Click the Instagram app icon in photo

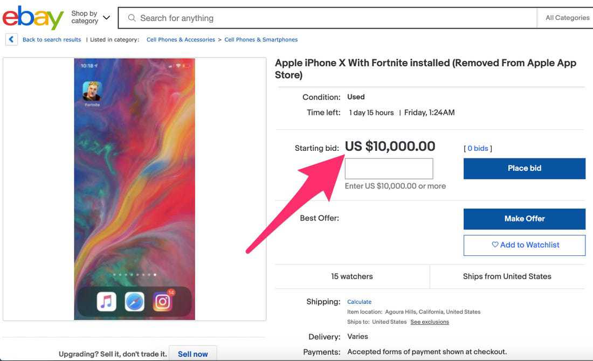point(162,302)
